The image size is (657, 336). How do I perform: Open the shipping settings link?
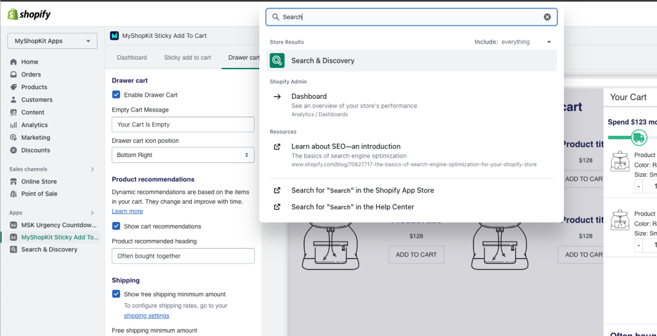click(147, 315)
